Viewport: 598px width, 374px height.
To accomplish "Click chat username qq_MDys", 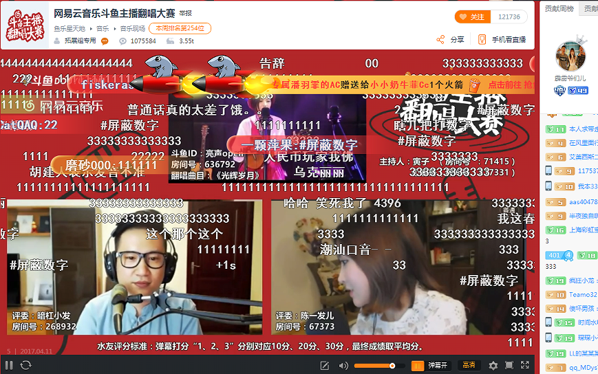I will (x=584, y=368).
